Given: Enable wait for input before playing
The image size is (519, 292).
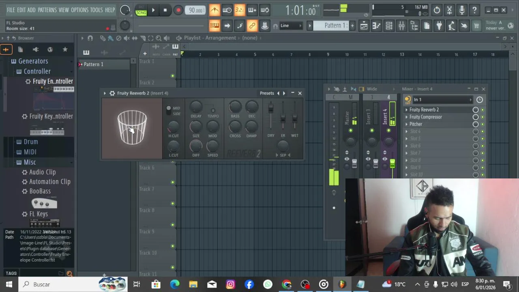Looking at the screenshot, I should click(x=227, y=10).
